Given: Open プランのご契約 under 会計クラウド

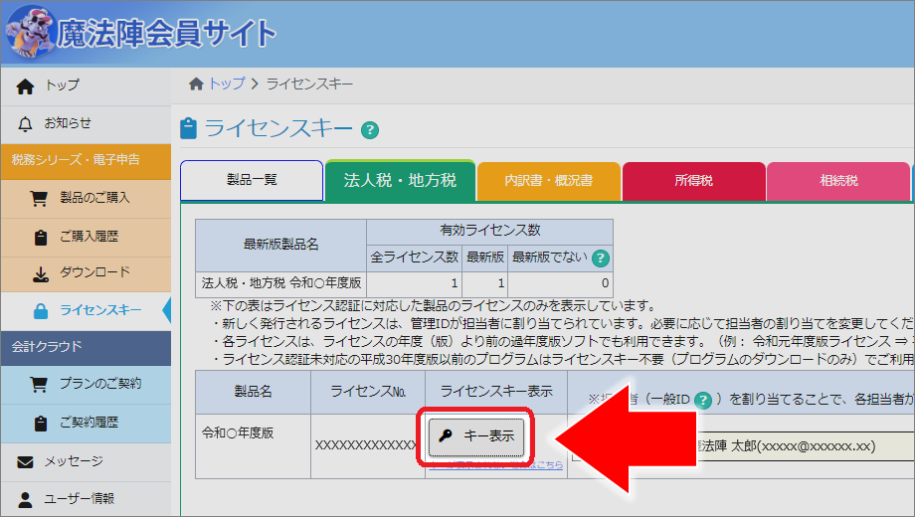Looking at the screenshot, I should tap(99, 384).
